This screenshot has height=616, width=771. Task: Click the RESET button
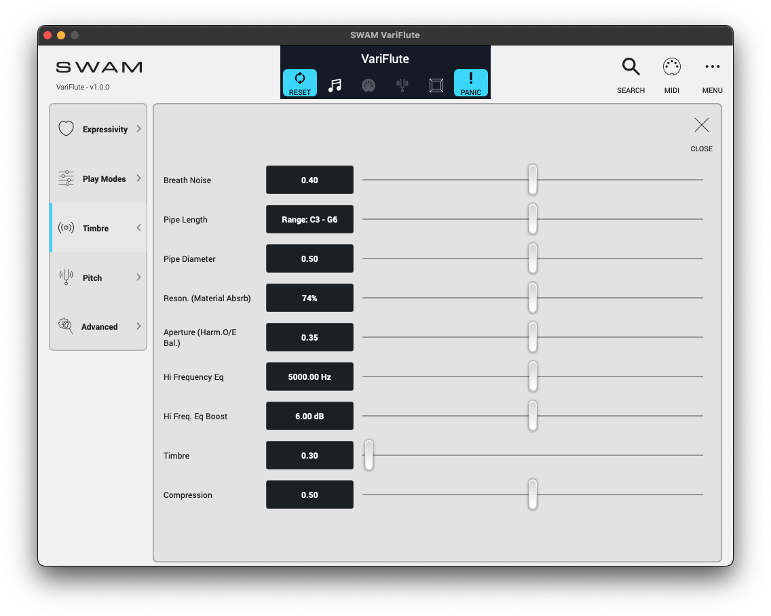point(299,83)
